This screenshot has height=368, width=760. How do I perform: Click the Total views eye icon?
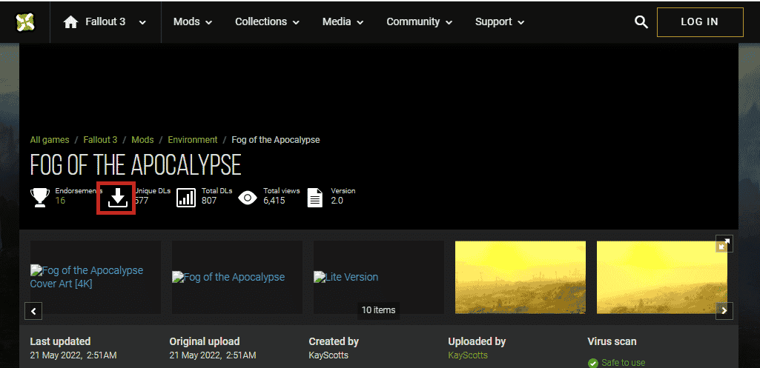tap(248, 198)
